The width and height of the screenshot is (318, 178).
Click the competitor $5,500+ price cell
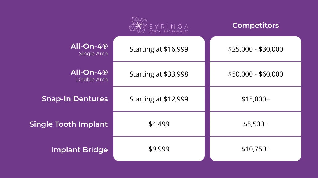click(x=256, y=124)
